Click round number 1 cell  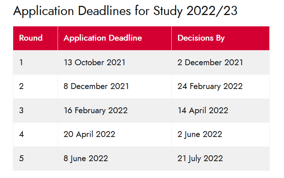tap(35, 63)
